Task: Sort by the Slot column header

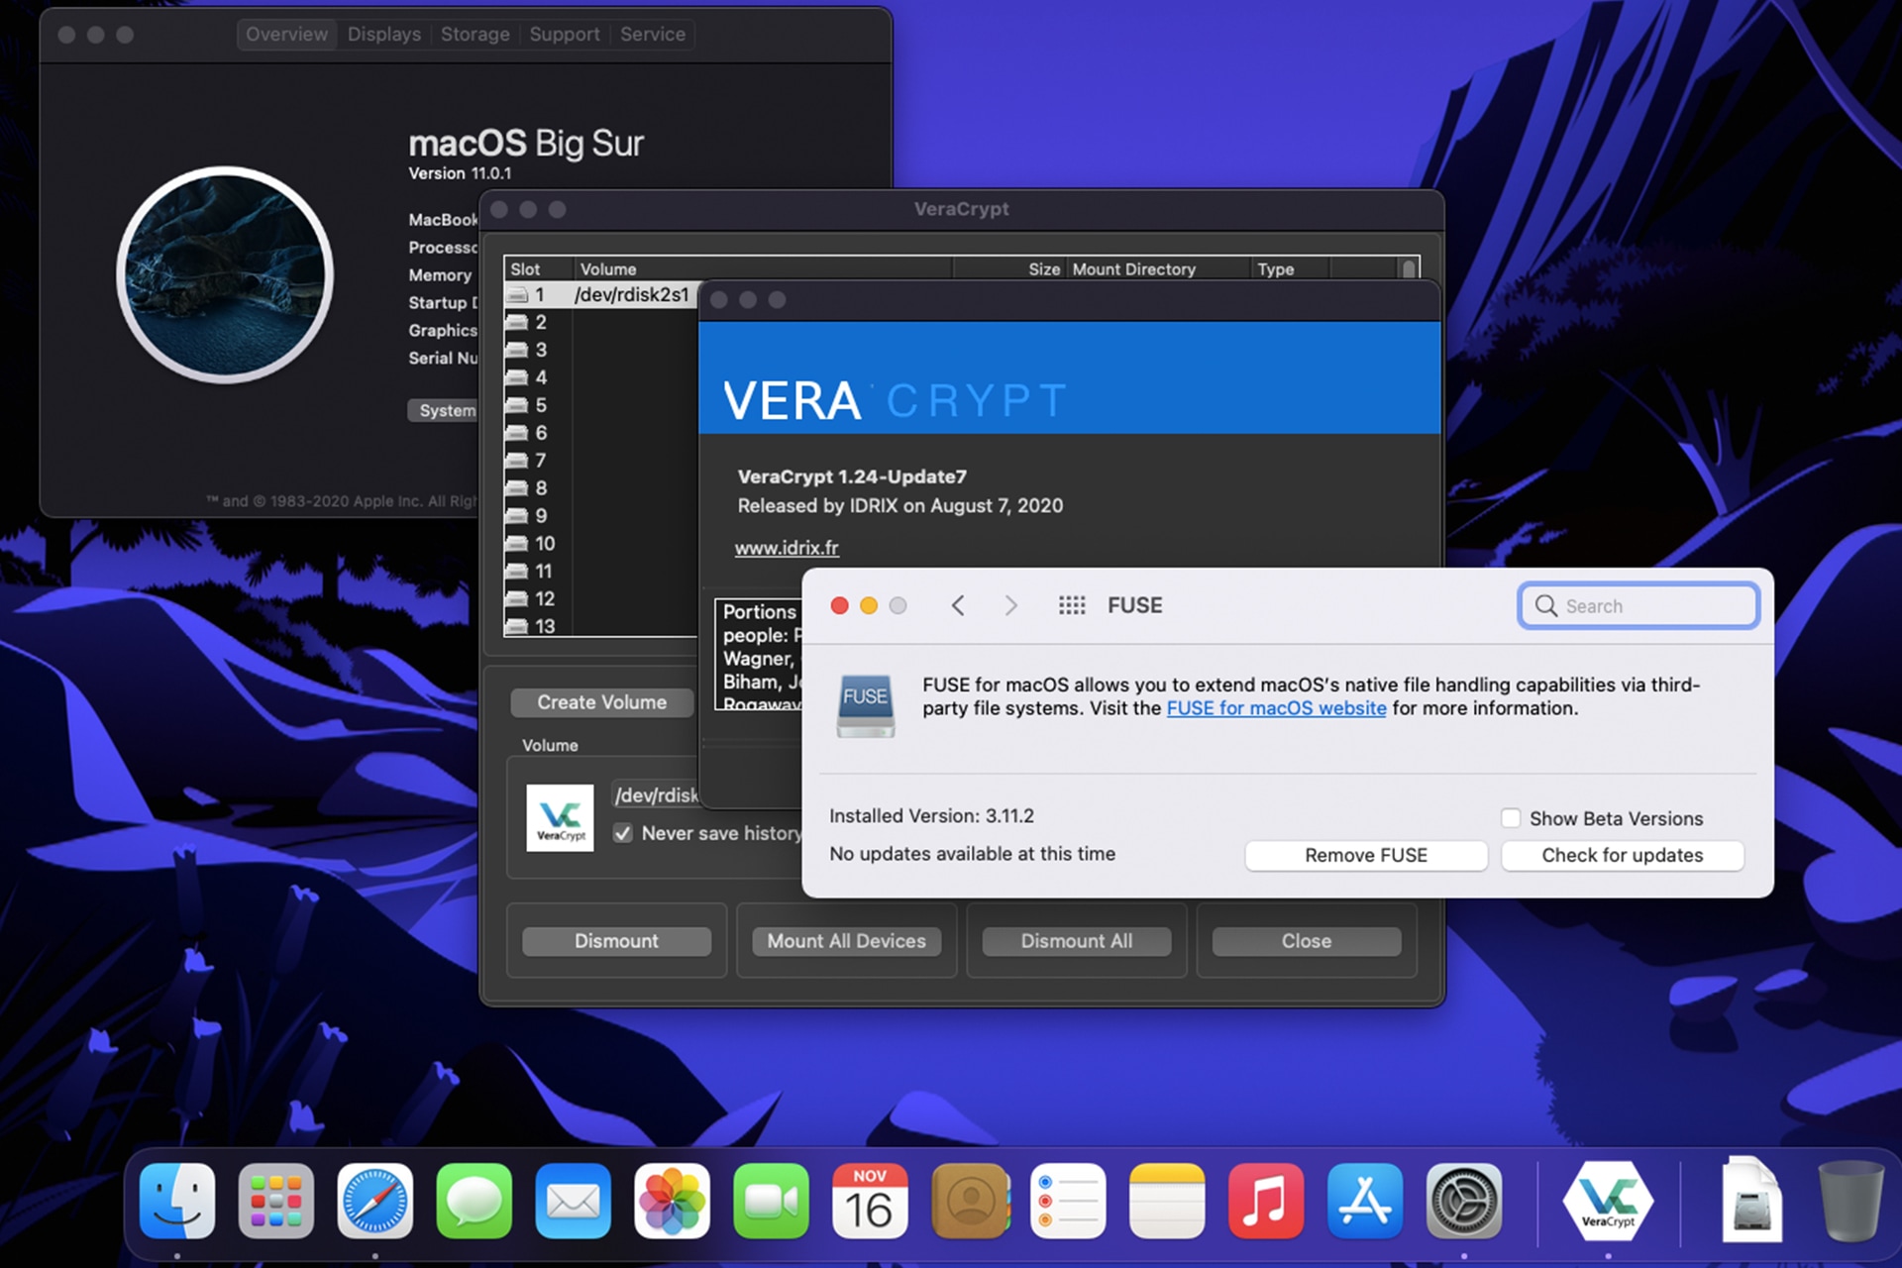Action: 538,269
